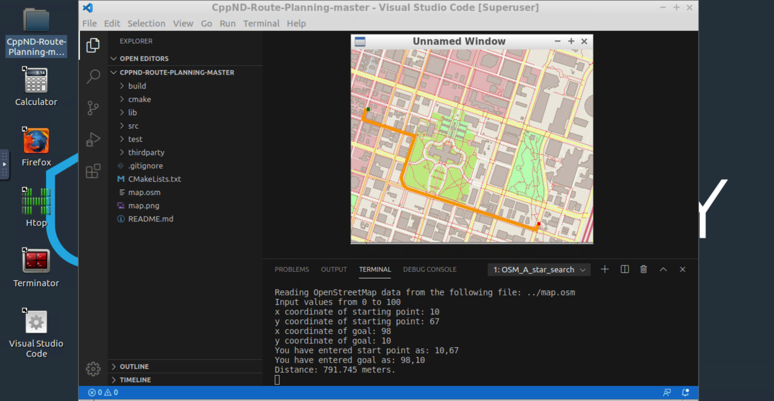Kill terminal with trash icon
This screenshot has width=774, height=401.
coord(644,269)
